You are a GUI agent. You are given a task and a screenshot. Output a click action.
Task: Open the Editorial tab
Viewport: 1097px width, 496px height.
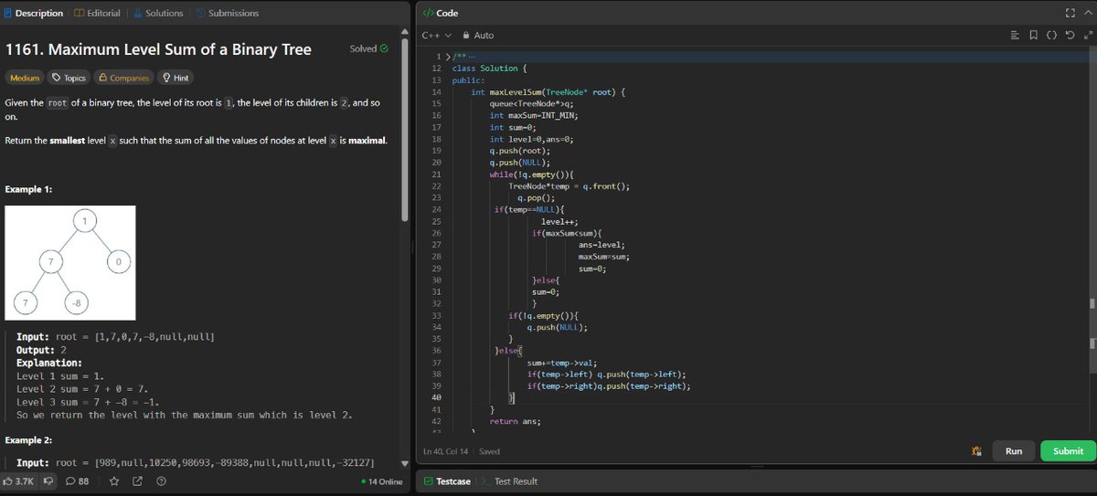click(x=97, y=13)
